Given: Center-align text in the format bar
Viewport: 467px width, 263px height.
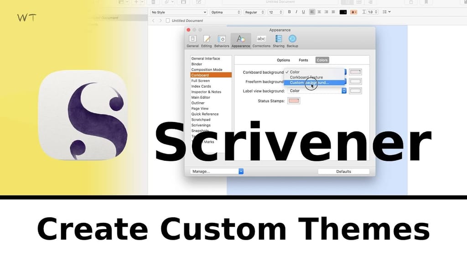Looking at the screenshot, I should (319, 12).
